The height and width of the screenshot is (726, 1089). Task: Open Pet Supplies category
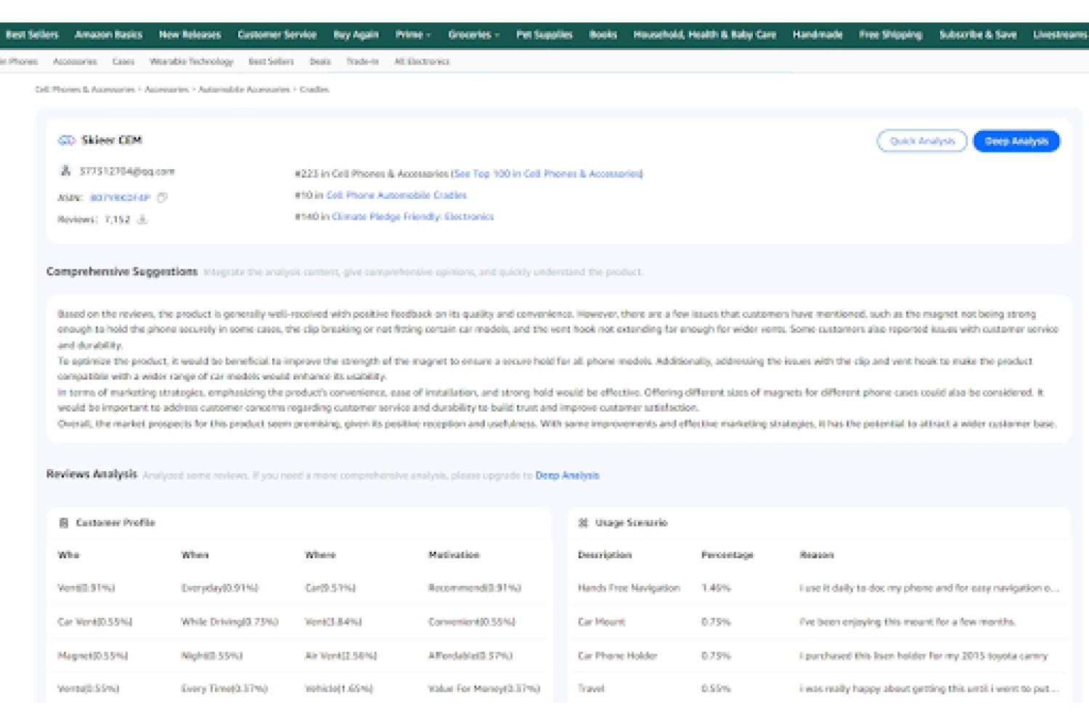coord(544,34)
